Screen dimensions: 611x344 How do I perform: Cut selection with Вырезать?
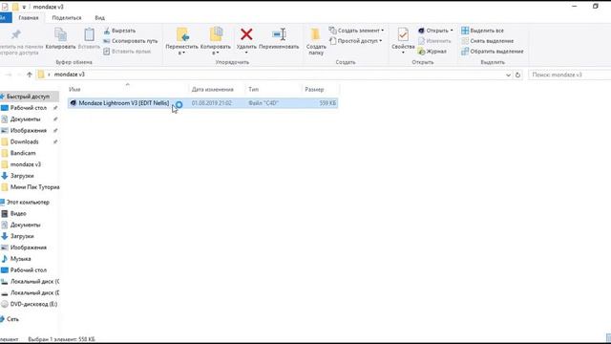click(x=119, y=31)
